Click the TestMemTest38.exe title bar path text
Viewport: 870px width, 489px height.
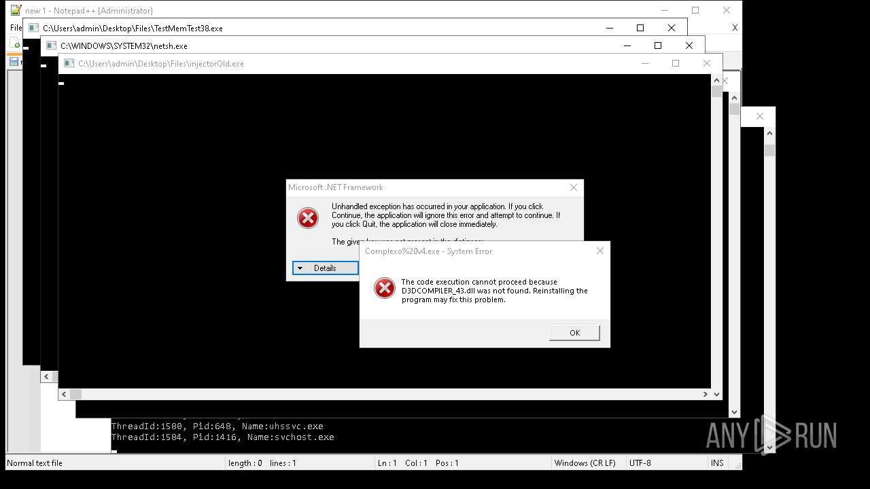tap(133, 29)
